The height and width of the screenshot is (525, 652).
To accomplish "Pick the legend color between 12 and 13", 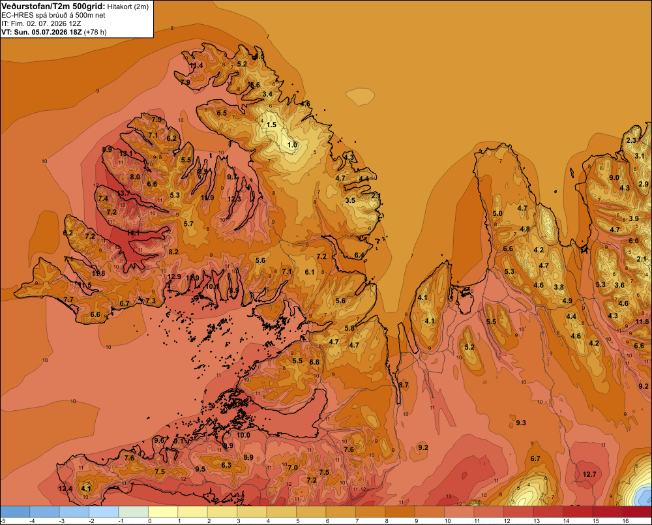I will [518, 512].
